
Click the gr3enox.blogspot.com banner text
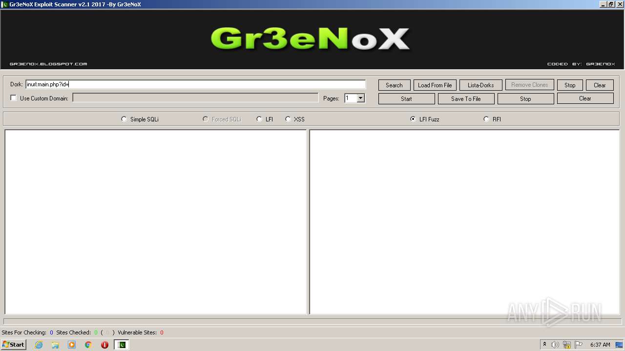[x=48, y=64]
